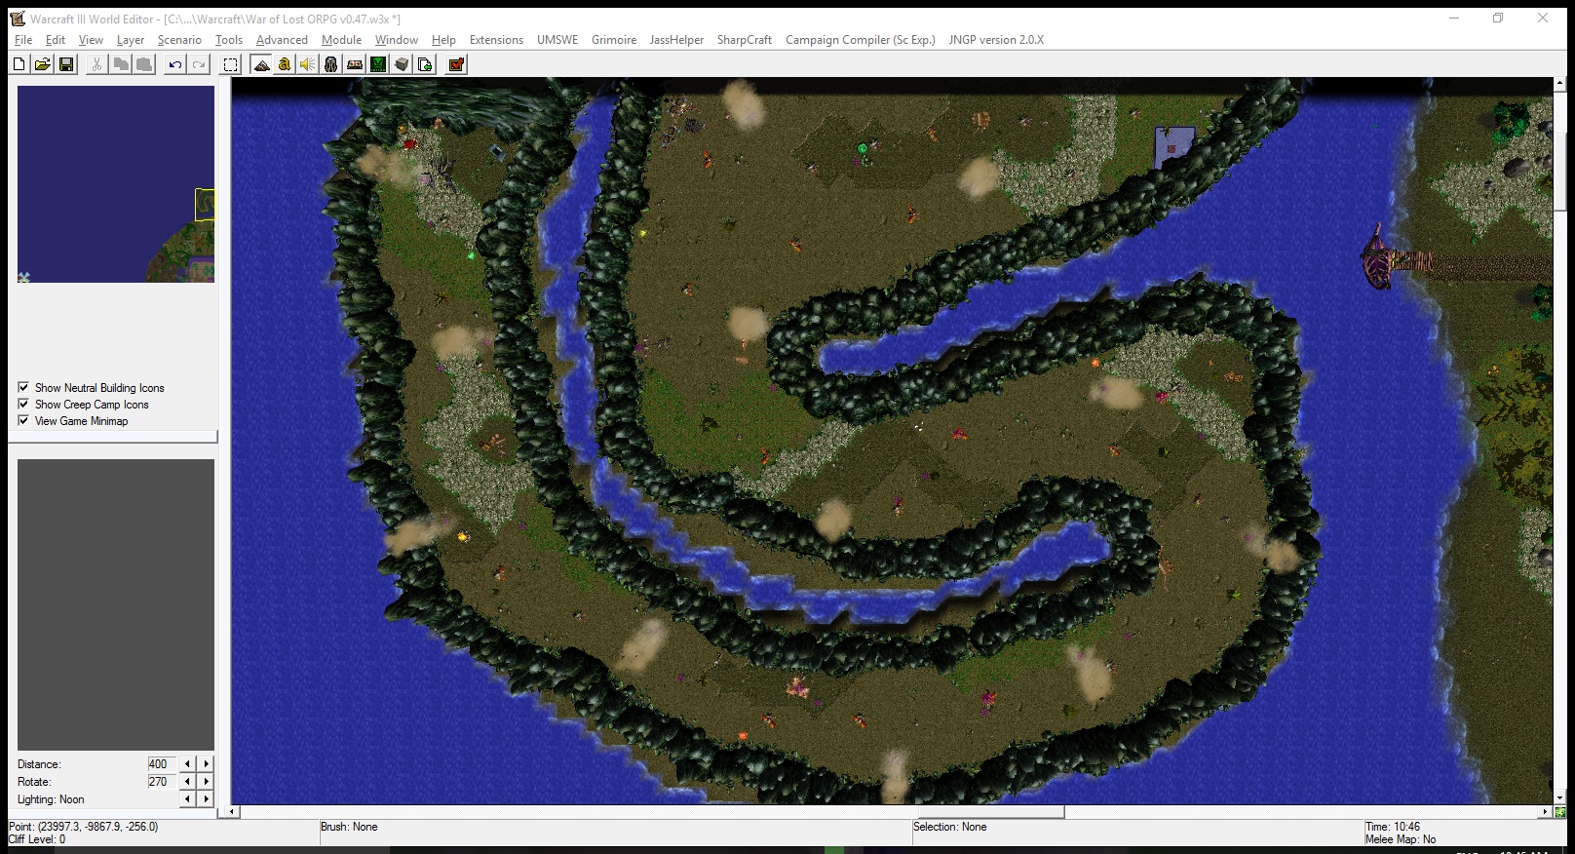Open the View menu
Viewport: 1575px width, 854px height.
(x=91, y=40)
